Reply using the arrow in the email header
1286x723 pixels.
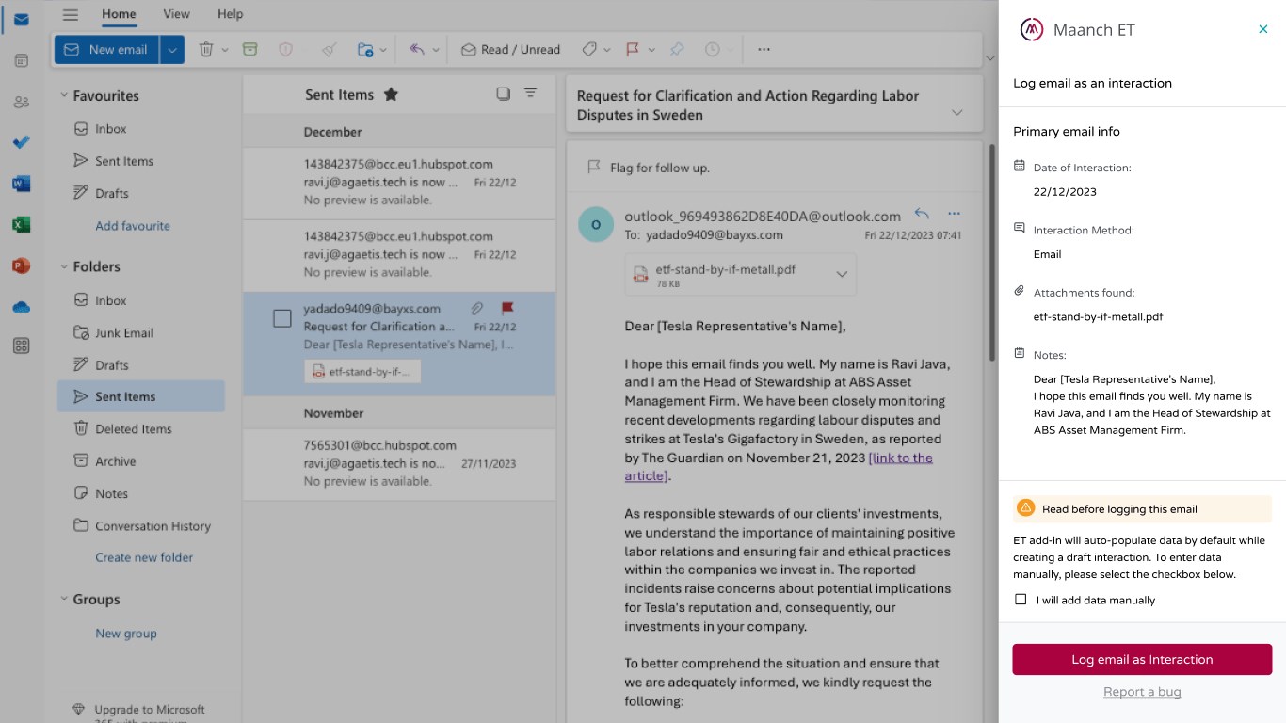[x=922, y=214]
